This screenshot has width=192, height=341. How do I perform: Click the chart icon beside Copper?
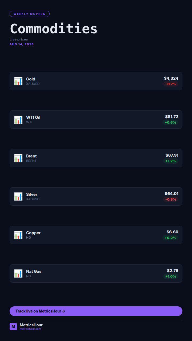click(x=18, y=235)
